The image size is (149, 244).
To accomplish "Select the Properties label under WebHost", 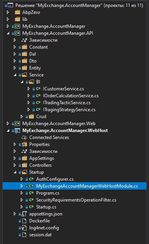I will tap(39, 144).
